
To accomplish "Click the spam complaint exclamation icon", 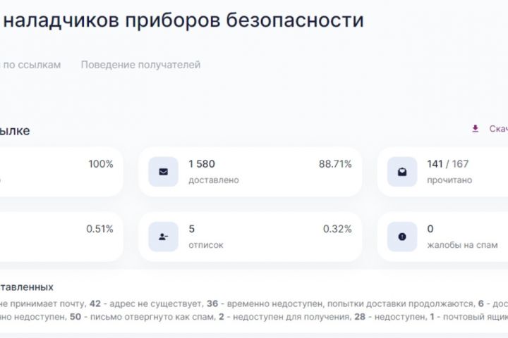I will click(x=402, y=237).
